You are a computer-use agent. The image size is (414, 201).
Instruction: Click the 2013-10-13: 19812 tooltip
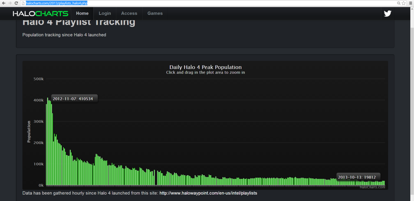359,177
